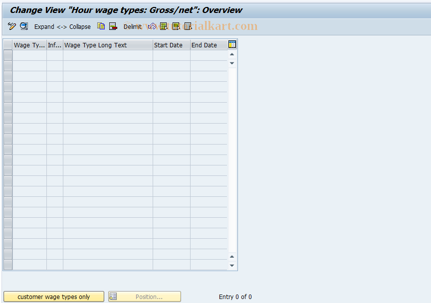
Task: Click first row Wage Type Long Text cell
Action: [x=108, y=55]
